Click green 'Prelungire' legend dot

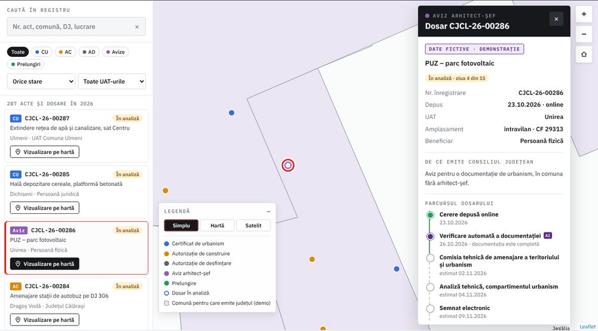click(167, 283)
